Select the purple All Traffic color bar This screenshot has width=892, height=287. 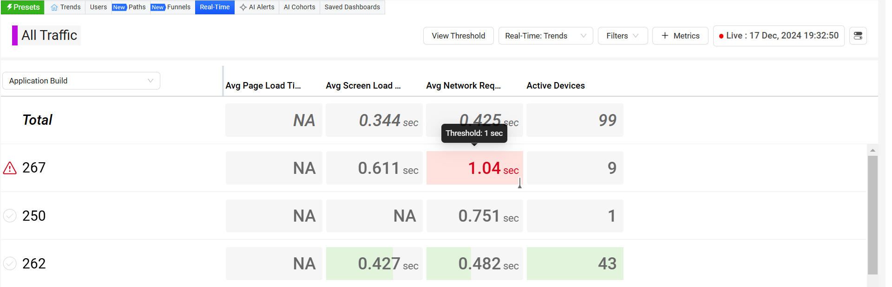pos(15,35)
